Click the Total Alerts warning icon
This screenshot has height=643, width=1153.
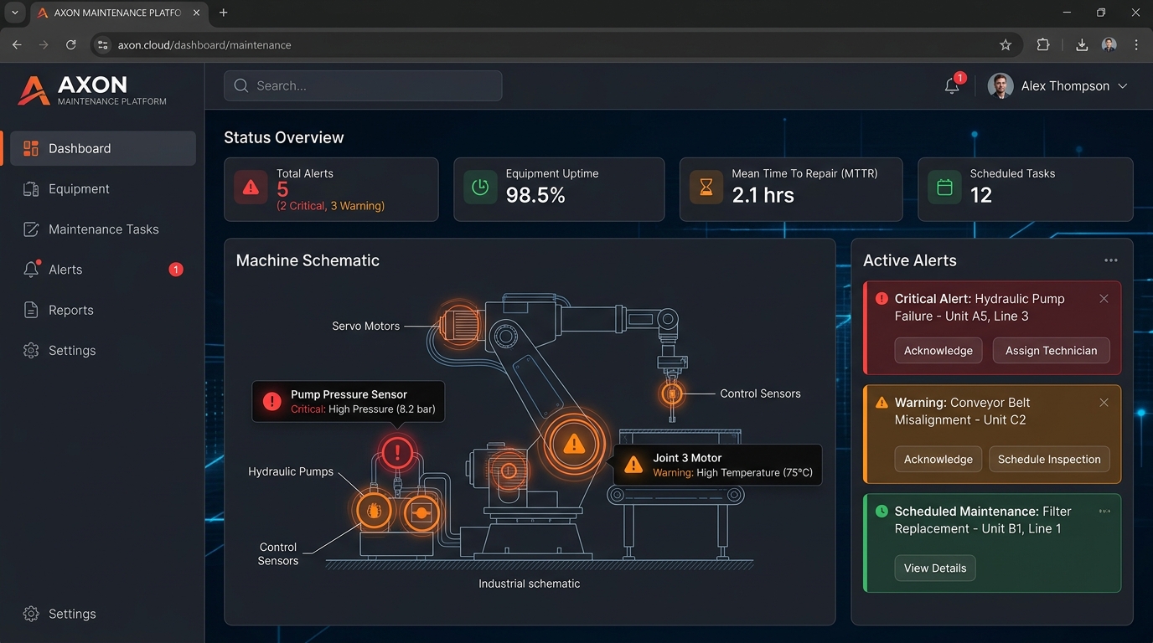[x=251, y=188]
